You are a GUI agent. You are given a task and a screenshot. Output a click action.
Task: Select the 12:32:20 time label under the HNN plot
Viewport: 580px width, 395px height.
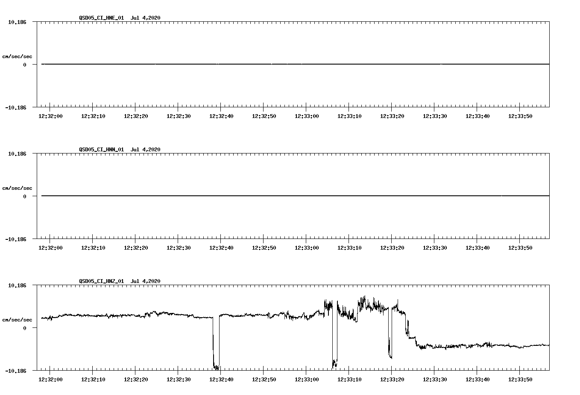(x=136, y=248)
